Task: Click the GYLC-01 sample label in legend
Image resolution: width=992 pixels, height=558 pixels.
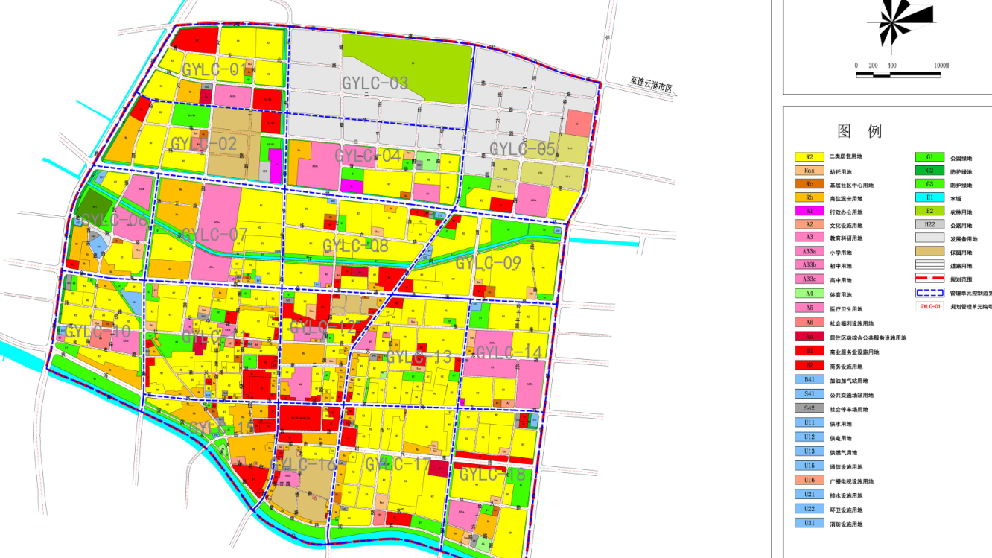Action: pyautogui.click(x=929, y=306)
